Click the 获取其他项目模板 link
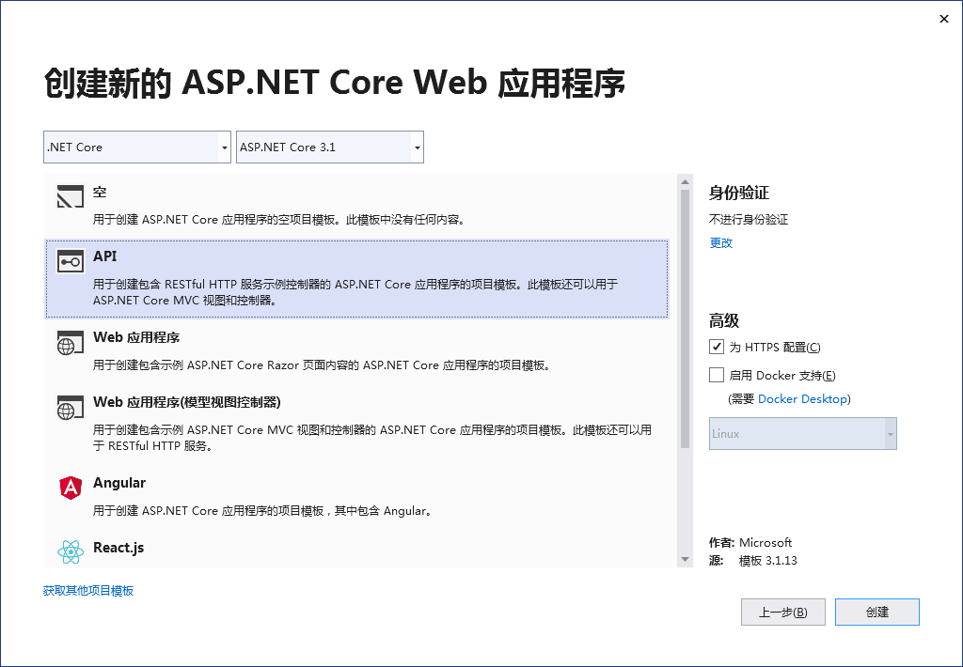Image resolution: width=963 pixels, height=667 pixels. pos(88,590)
